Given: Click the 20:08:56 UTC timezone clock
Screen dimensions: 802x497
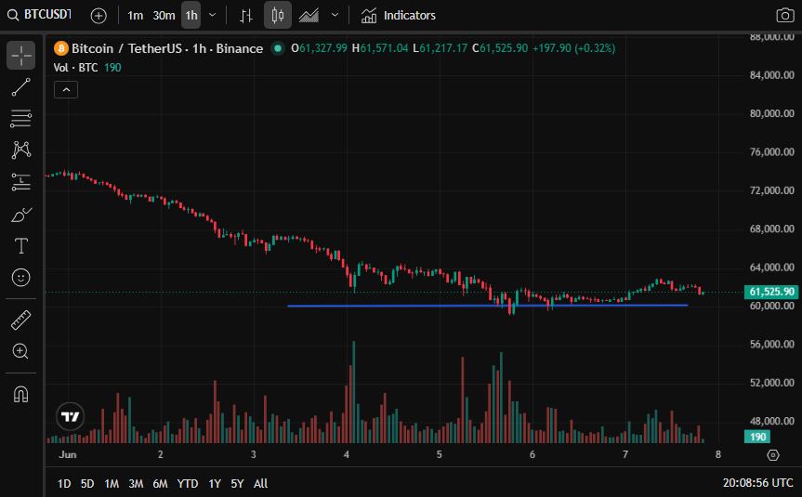Looking at the screenshot, I should coord(758,483).
